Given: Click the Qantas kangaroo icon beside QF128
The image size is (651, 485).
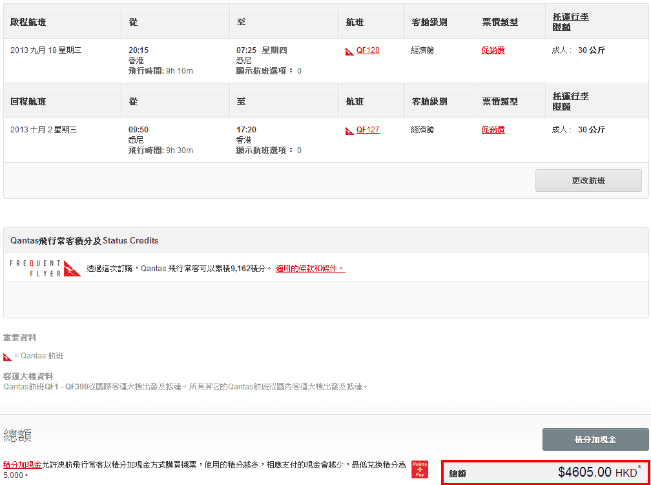Looking at the screenshot, I should [x=349, y=51].
